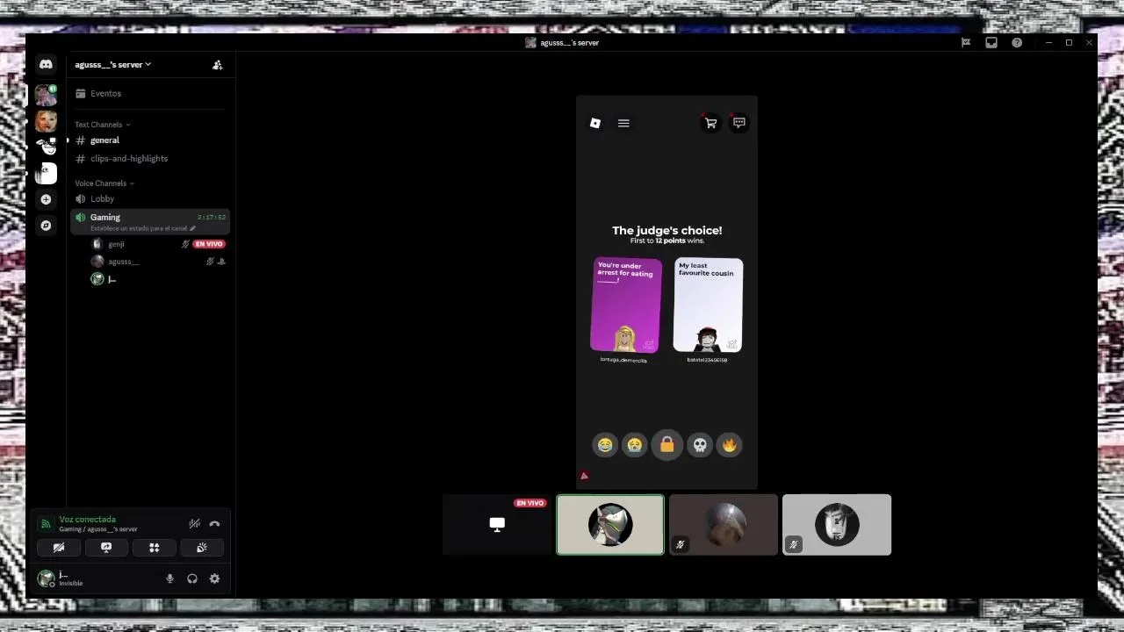Image resolution: width=1124 pixels, height=632 pixels.
Task: Disconnect from voice with the hang-up icon
Action: [214, 524]
